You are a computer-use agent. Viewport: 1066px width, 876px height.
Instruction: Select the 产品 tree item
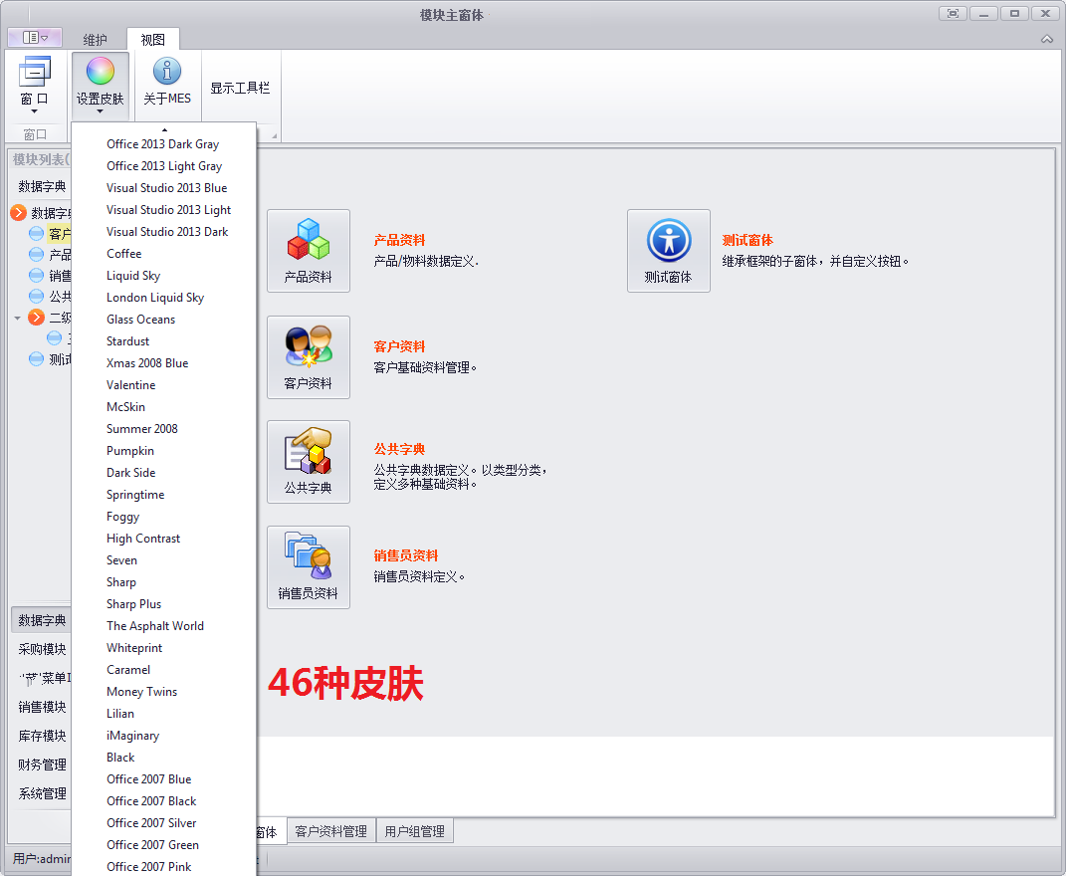(x=60, y=255)
